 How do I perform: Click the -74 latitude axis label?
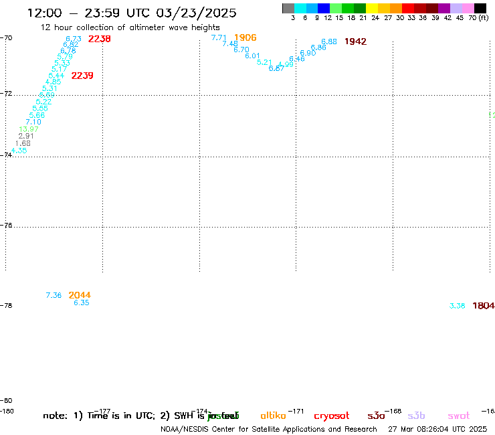click(7, 155)
